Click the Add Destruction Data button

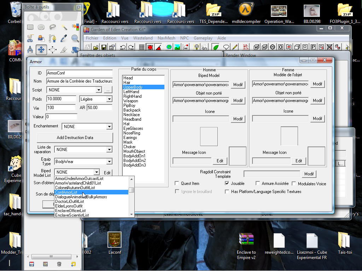click(75, 138)
